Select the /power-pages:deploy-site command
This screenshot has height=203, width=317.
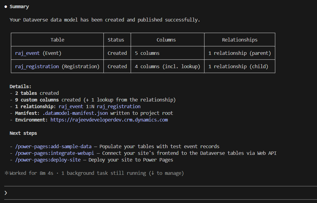[48, 160]
